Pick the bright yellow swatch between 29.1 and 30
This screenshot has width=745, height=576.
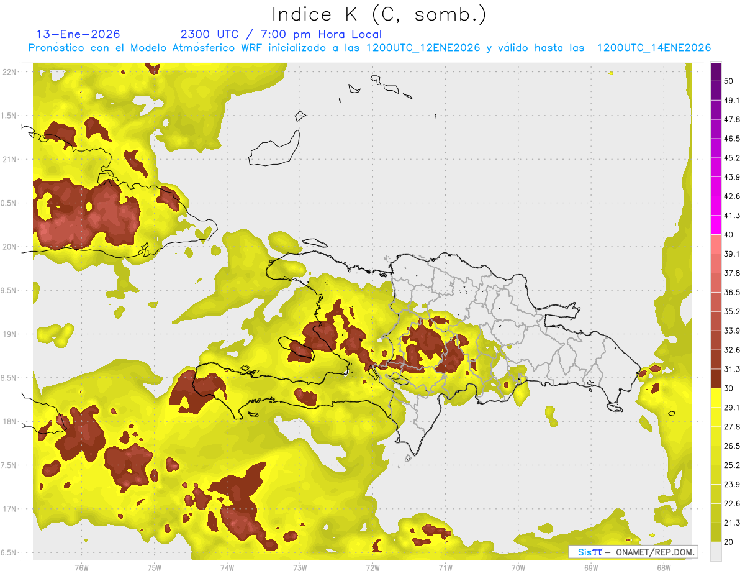click(x=716, y=398)
